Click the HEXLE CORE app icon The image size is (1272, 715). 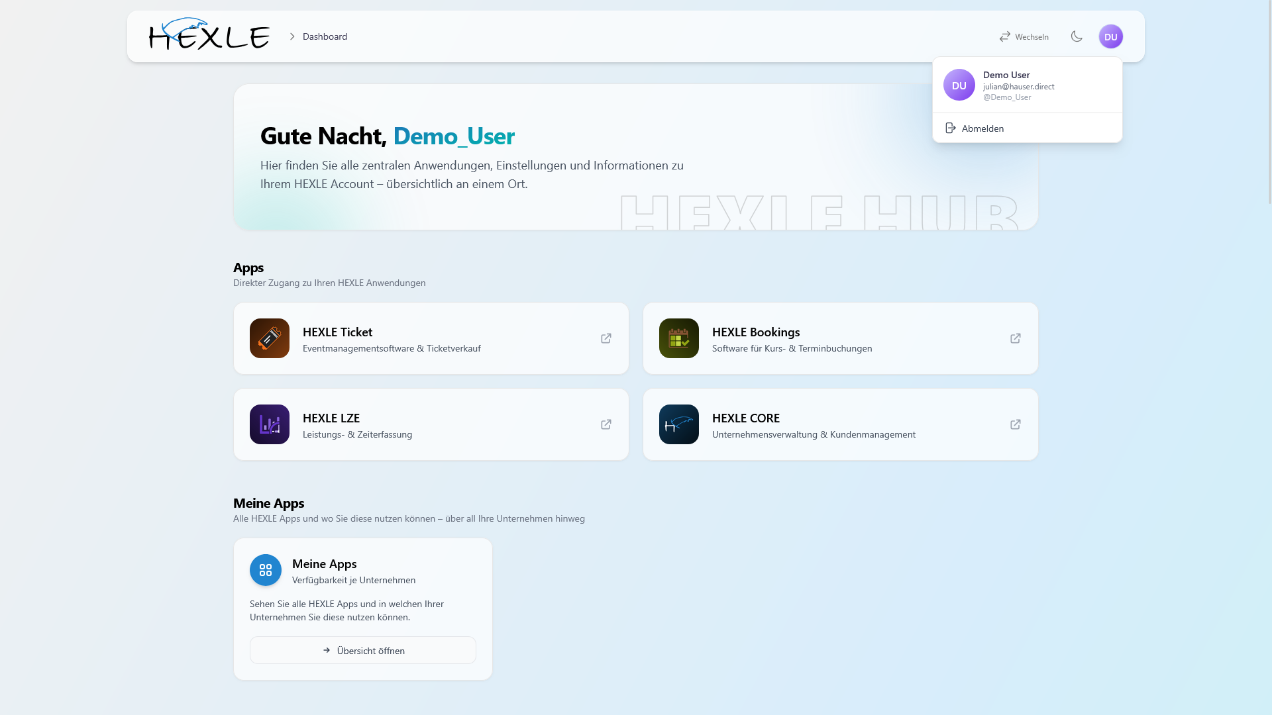[x=679, y=424]
